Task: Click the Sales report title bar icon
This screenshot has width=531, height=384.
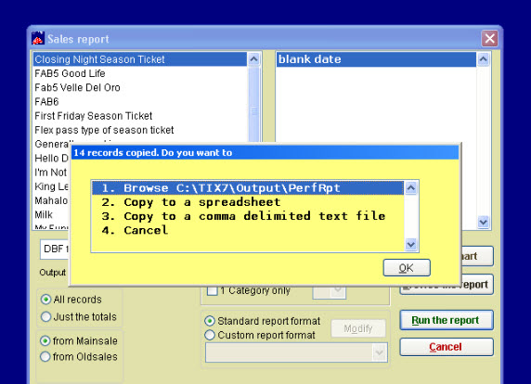Action: click(38, 39)
